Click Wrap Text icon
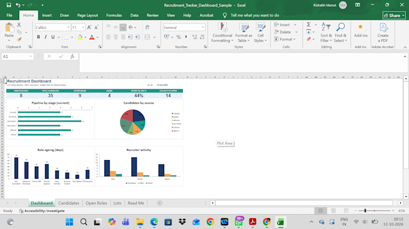Viewport: 409px width, 229px height. (147, 28)
